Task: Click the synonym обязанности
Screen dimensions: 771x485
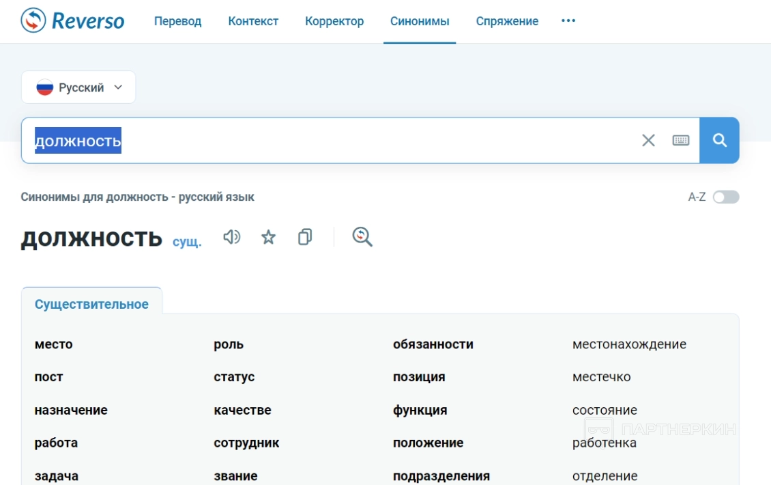Action: (433, 344)
